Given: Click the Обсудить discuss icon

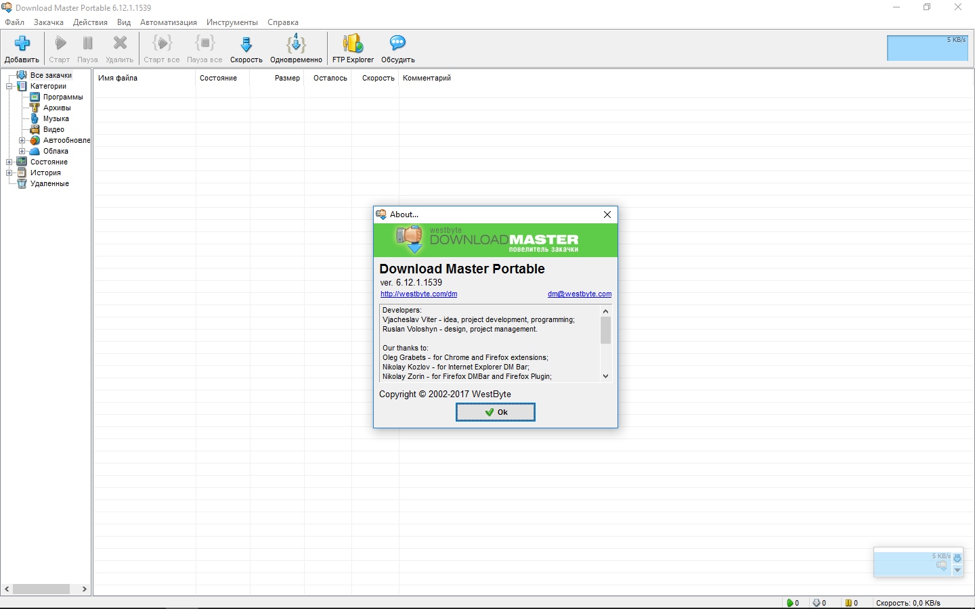Looking at the screenshot, I should [397, 44].
